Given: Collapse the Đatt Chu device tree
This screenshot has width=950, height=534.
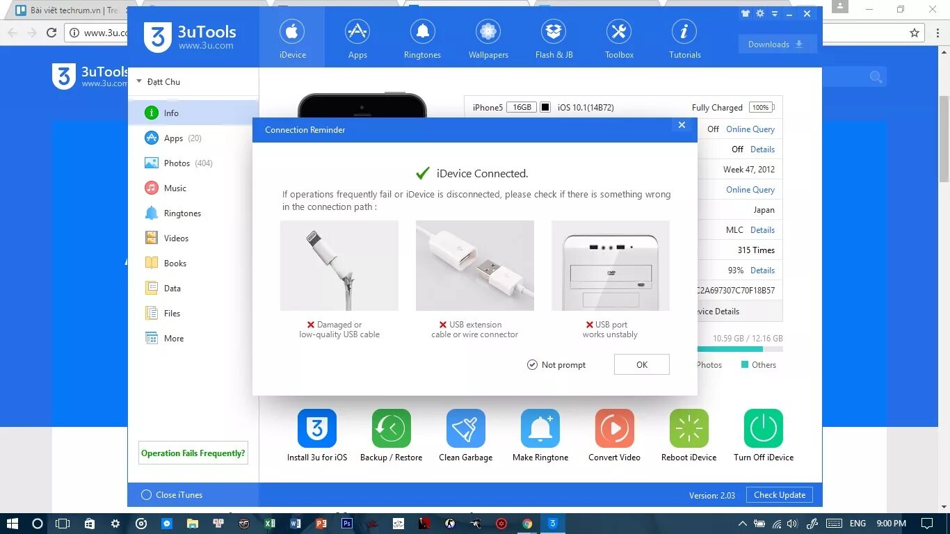Looking at the screenshot, I should 139,81.
